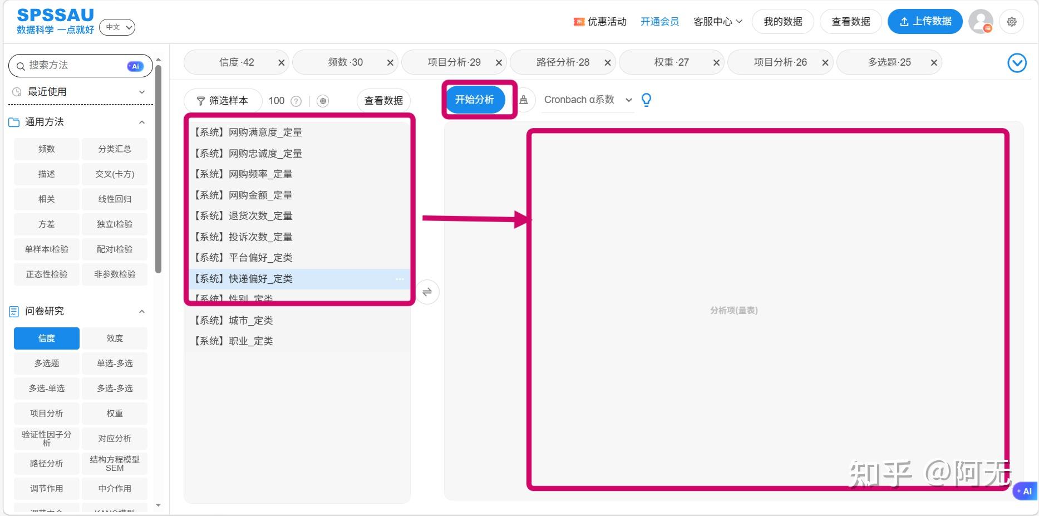Close the 频数·30 tab
This screenshot has height=516, width=1039.
pyautogui.click(x=390, y=63)
